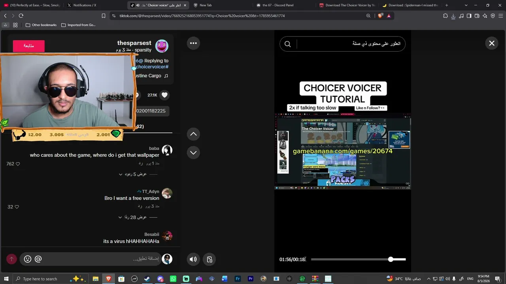Open the apps grid icon in bookmarks bar
This screenshot has height=284, width=506.
[x=15, y=25]
